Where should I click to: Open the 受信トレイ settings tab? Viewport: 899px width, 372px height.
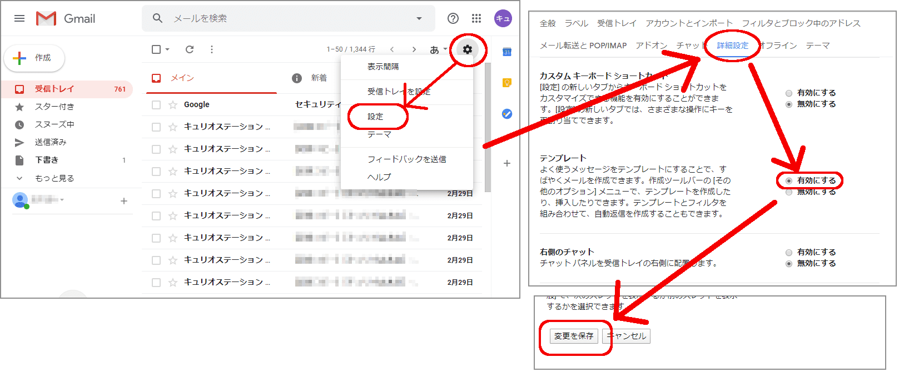click(617, 23)
